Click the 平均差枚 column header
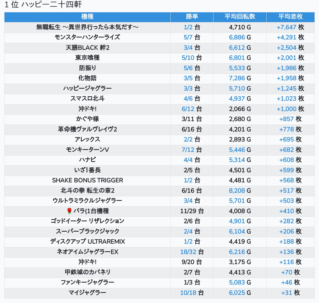 tap(290, 17)
